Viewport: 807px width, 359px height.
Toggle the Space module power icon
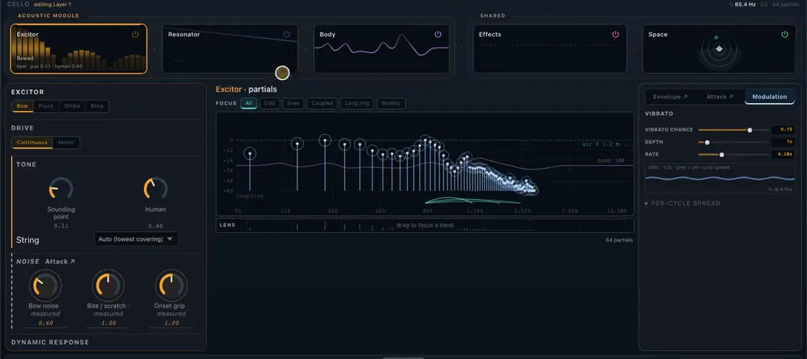785,35
